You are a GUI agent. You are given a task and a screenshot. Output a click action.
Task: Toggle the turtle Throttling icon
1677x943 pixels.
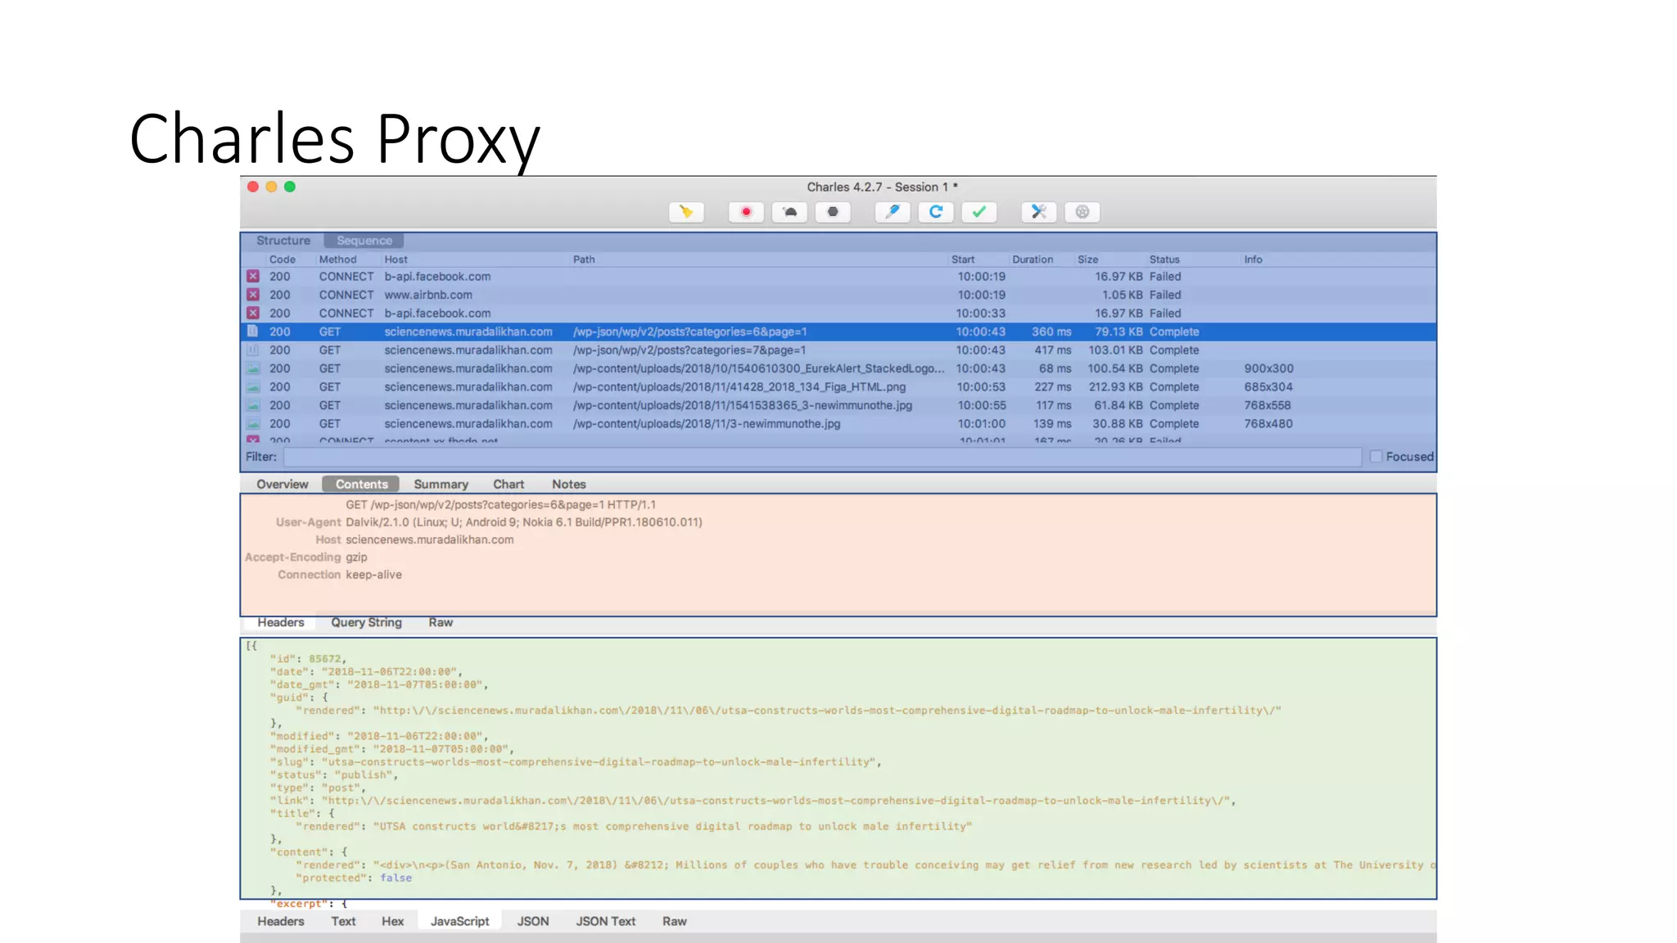[x=789, y=212]
